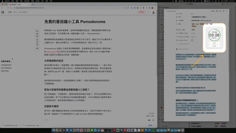Favorite the Notion page with star icon
This screenshot has width=236, height=133.
tap(224, 11)
